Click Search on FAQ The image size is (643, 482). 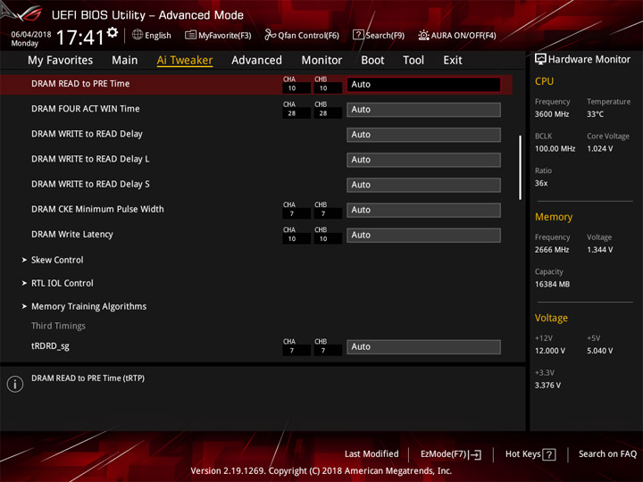tap(608, 453)
